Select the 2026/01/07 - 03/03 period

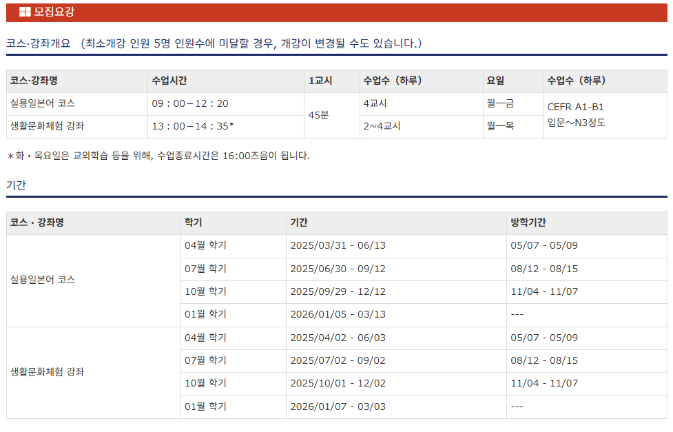pyautogui.click(x=338, y=407)
